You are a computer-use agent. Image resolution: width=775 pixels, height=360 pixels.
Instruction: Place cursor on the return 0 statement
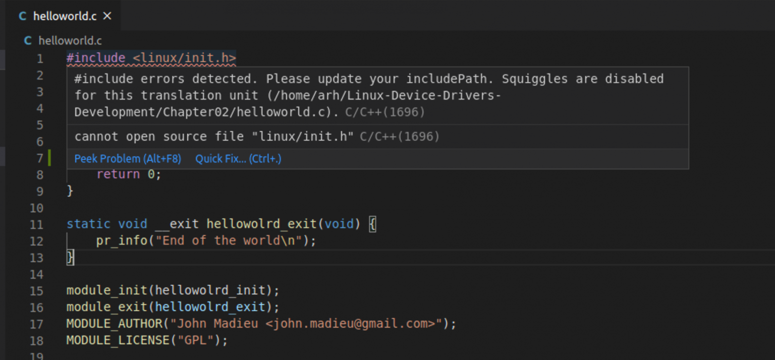129,174
